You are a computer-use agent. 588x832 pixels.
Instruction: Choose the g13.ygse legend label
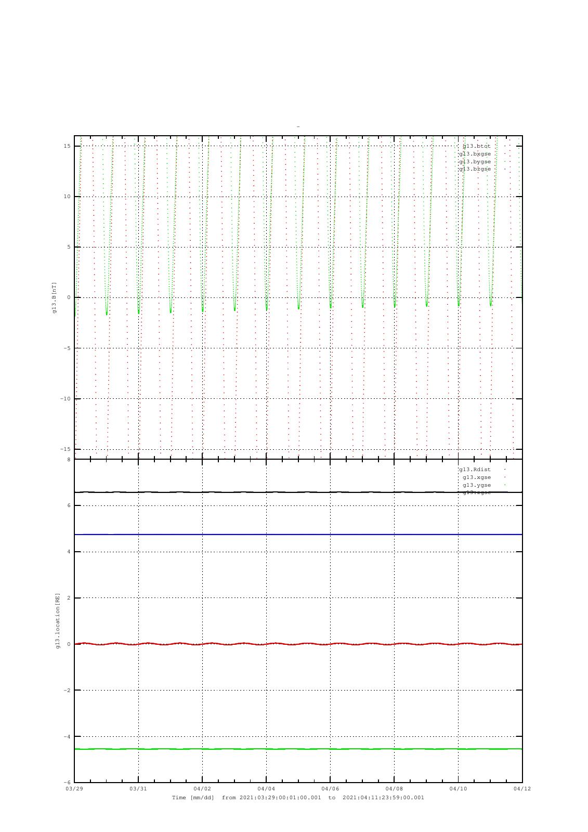477,485
